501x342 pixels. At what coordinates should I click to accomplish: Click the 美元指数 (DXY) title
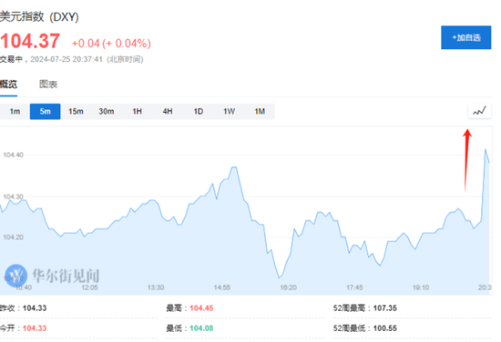[39, 16]
